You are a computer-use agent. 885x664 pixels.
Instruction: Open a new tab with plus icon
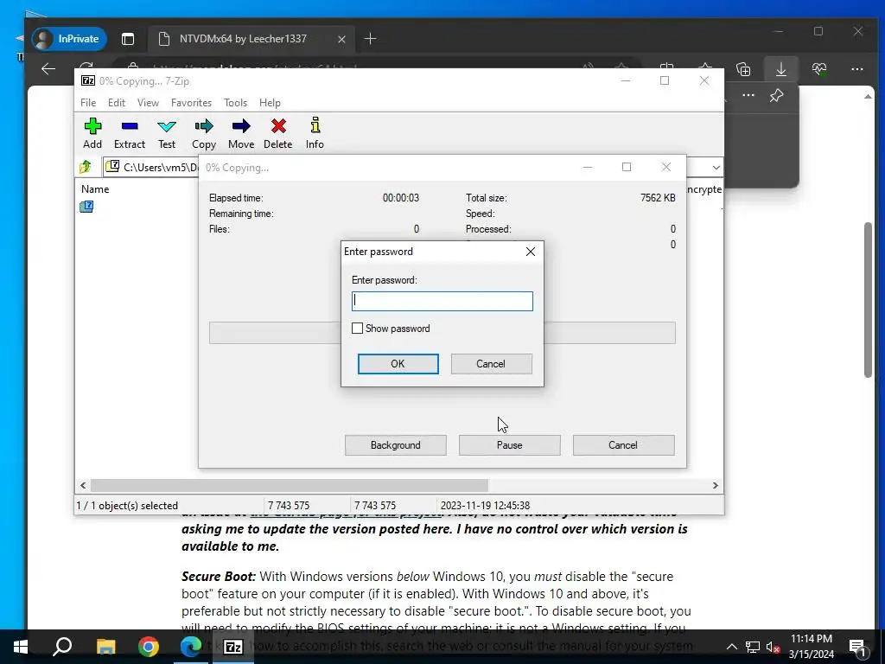[370, 39]
